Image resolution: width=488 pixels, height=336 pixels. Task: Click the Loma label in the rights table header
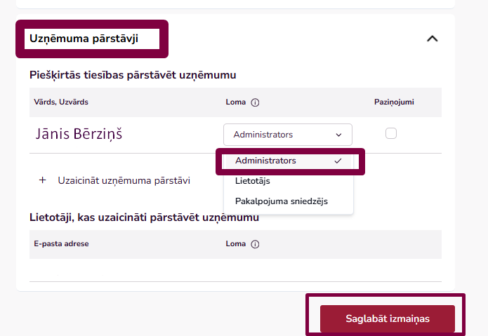[235, 102]
